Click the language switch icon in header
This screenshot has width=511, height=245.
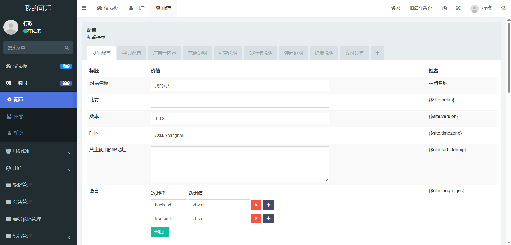[x=444, y=8]
